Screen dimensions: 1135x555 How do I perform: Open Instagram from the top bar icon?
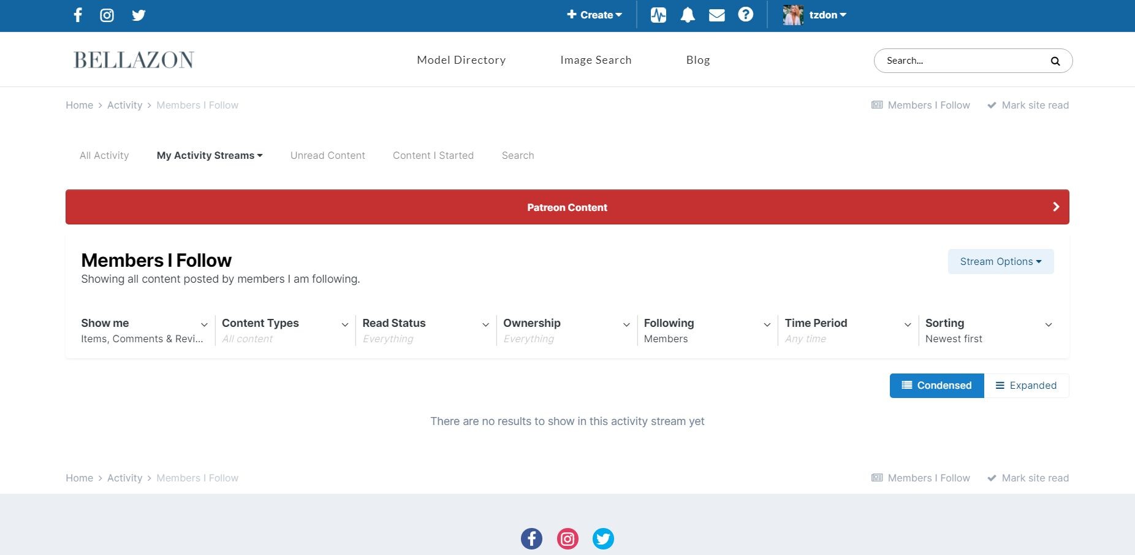(x=107, y=15)
